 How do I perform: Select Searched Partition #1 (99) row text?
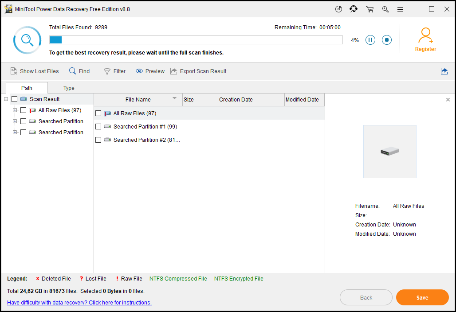[145, 127]
